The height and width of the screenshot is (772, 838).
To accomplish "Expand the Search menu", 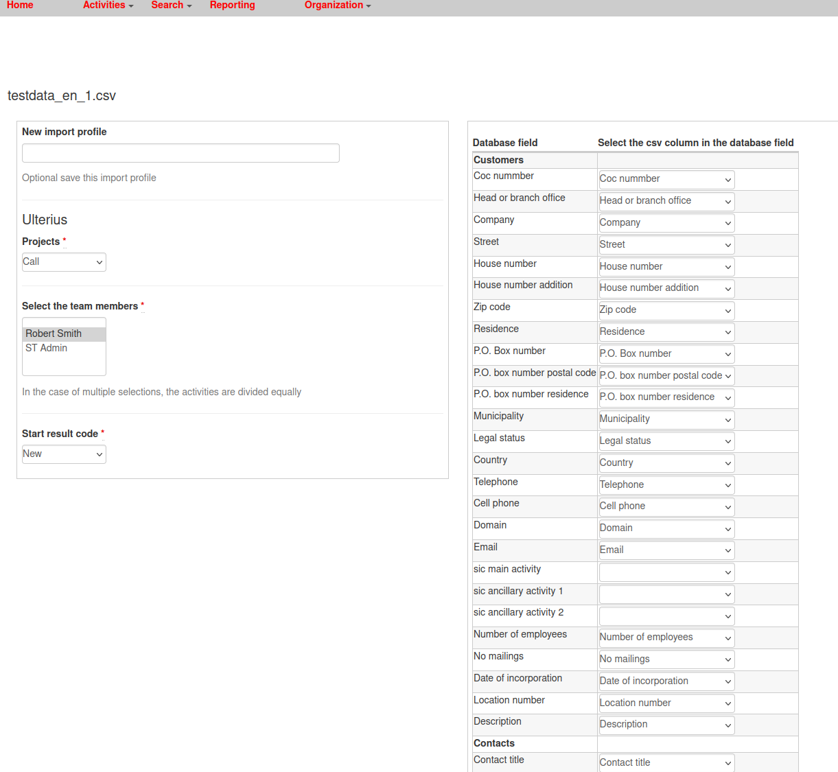I will (171, 5).
